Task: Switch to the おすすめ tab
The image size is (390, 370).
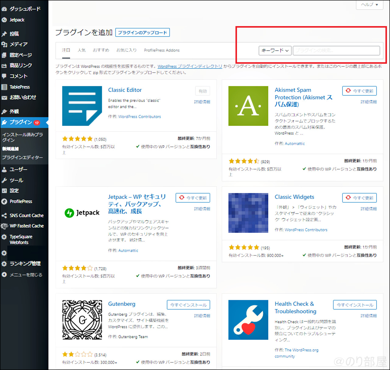Action: [x=101, y=50]
